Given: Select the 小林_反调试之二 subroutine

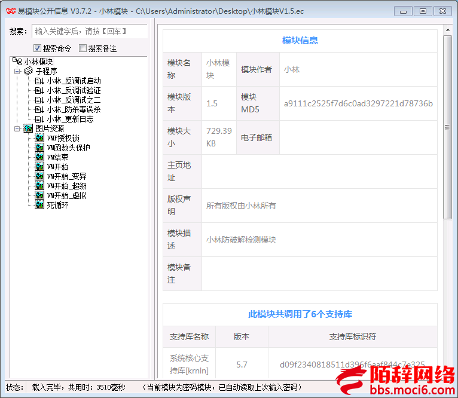Looking at the screenshot, I should click(74, 100).
